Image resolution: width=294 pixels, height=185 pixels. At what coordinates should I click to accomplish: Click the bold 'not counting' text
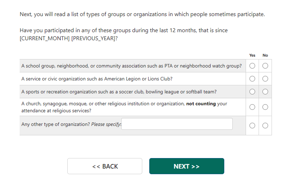pos(201,104)
